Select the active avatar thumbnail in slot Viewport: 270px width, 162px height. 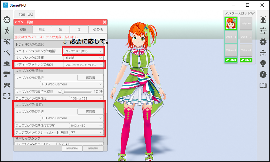(231, 23)
